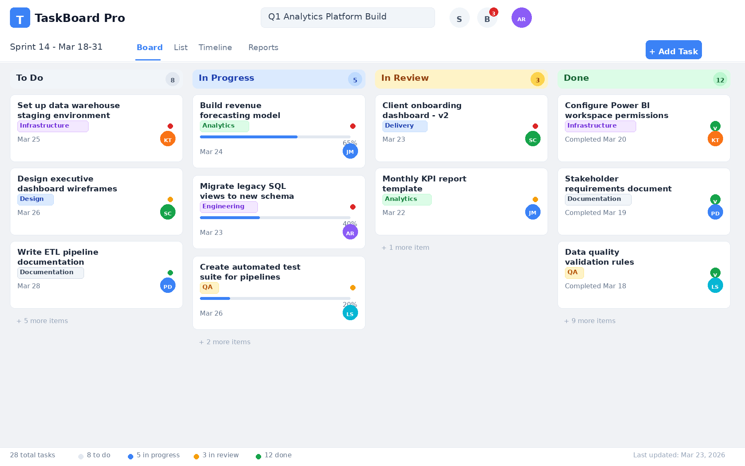Click progress bar on Migrate legacy SQL card
745x466 pixels.
[275, 217]
